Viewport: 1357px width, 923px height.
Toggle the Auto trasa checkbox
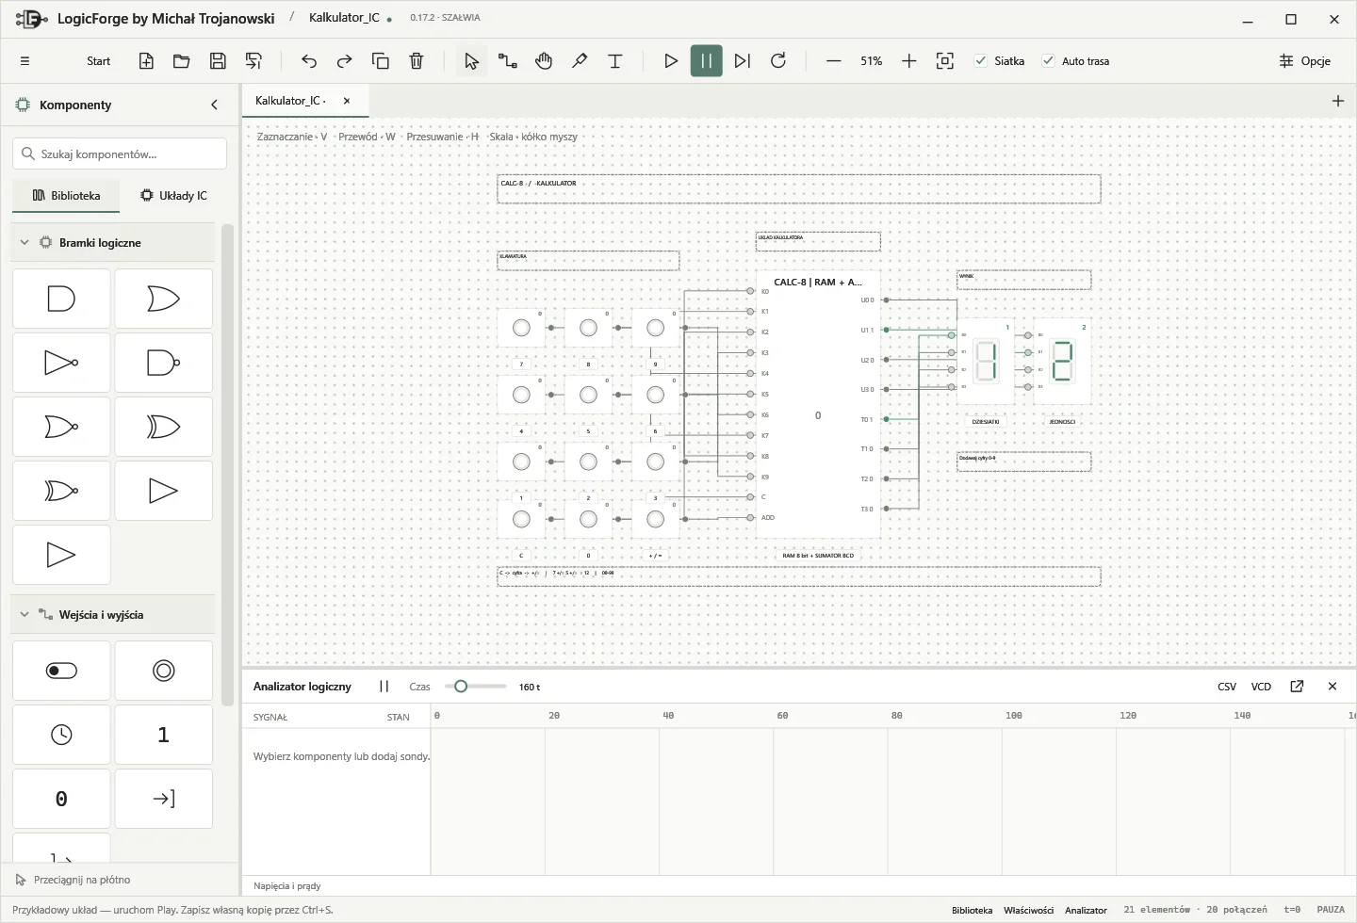(x=1048, y=61)
